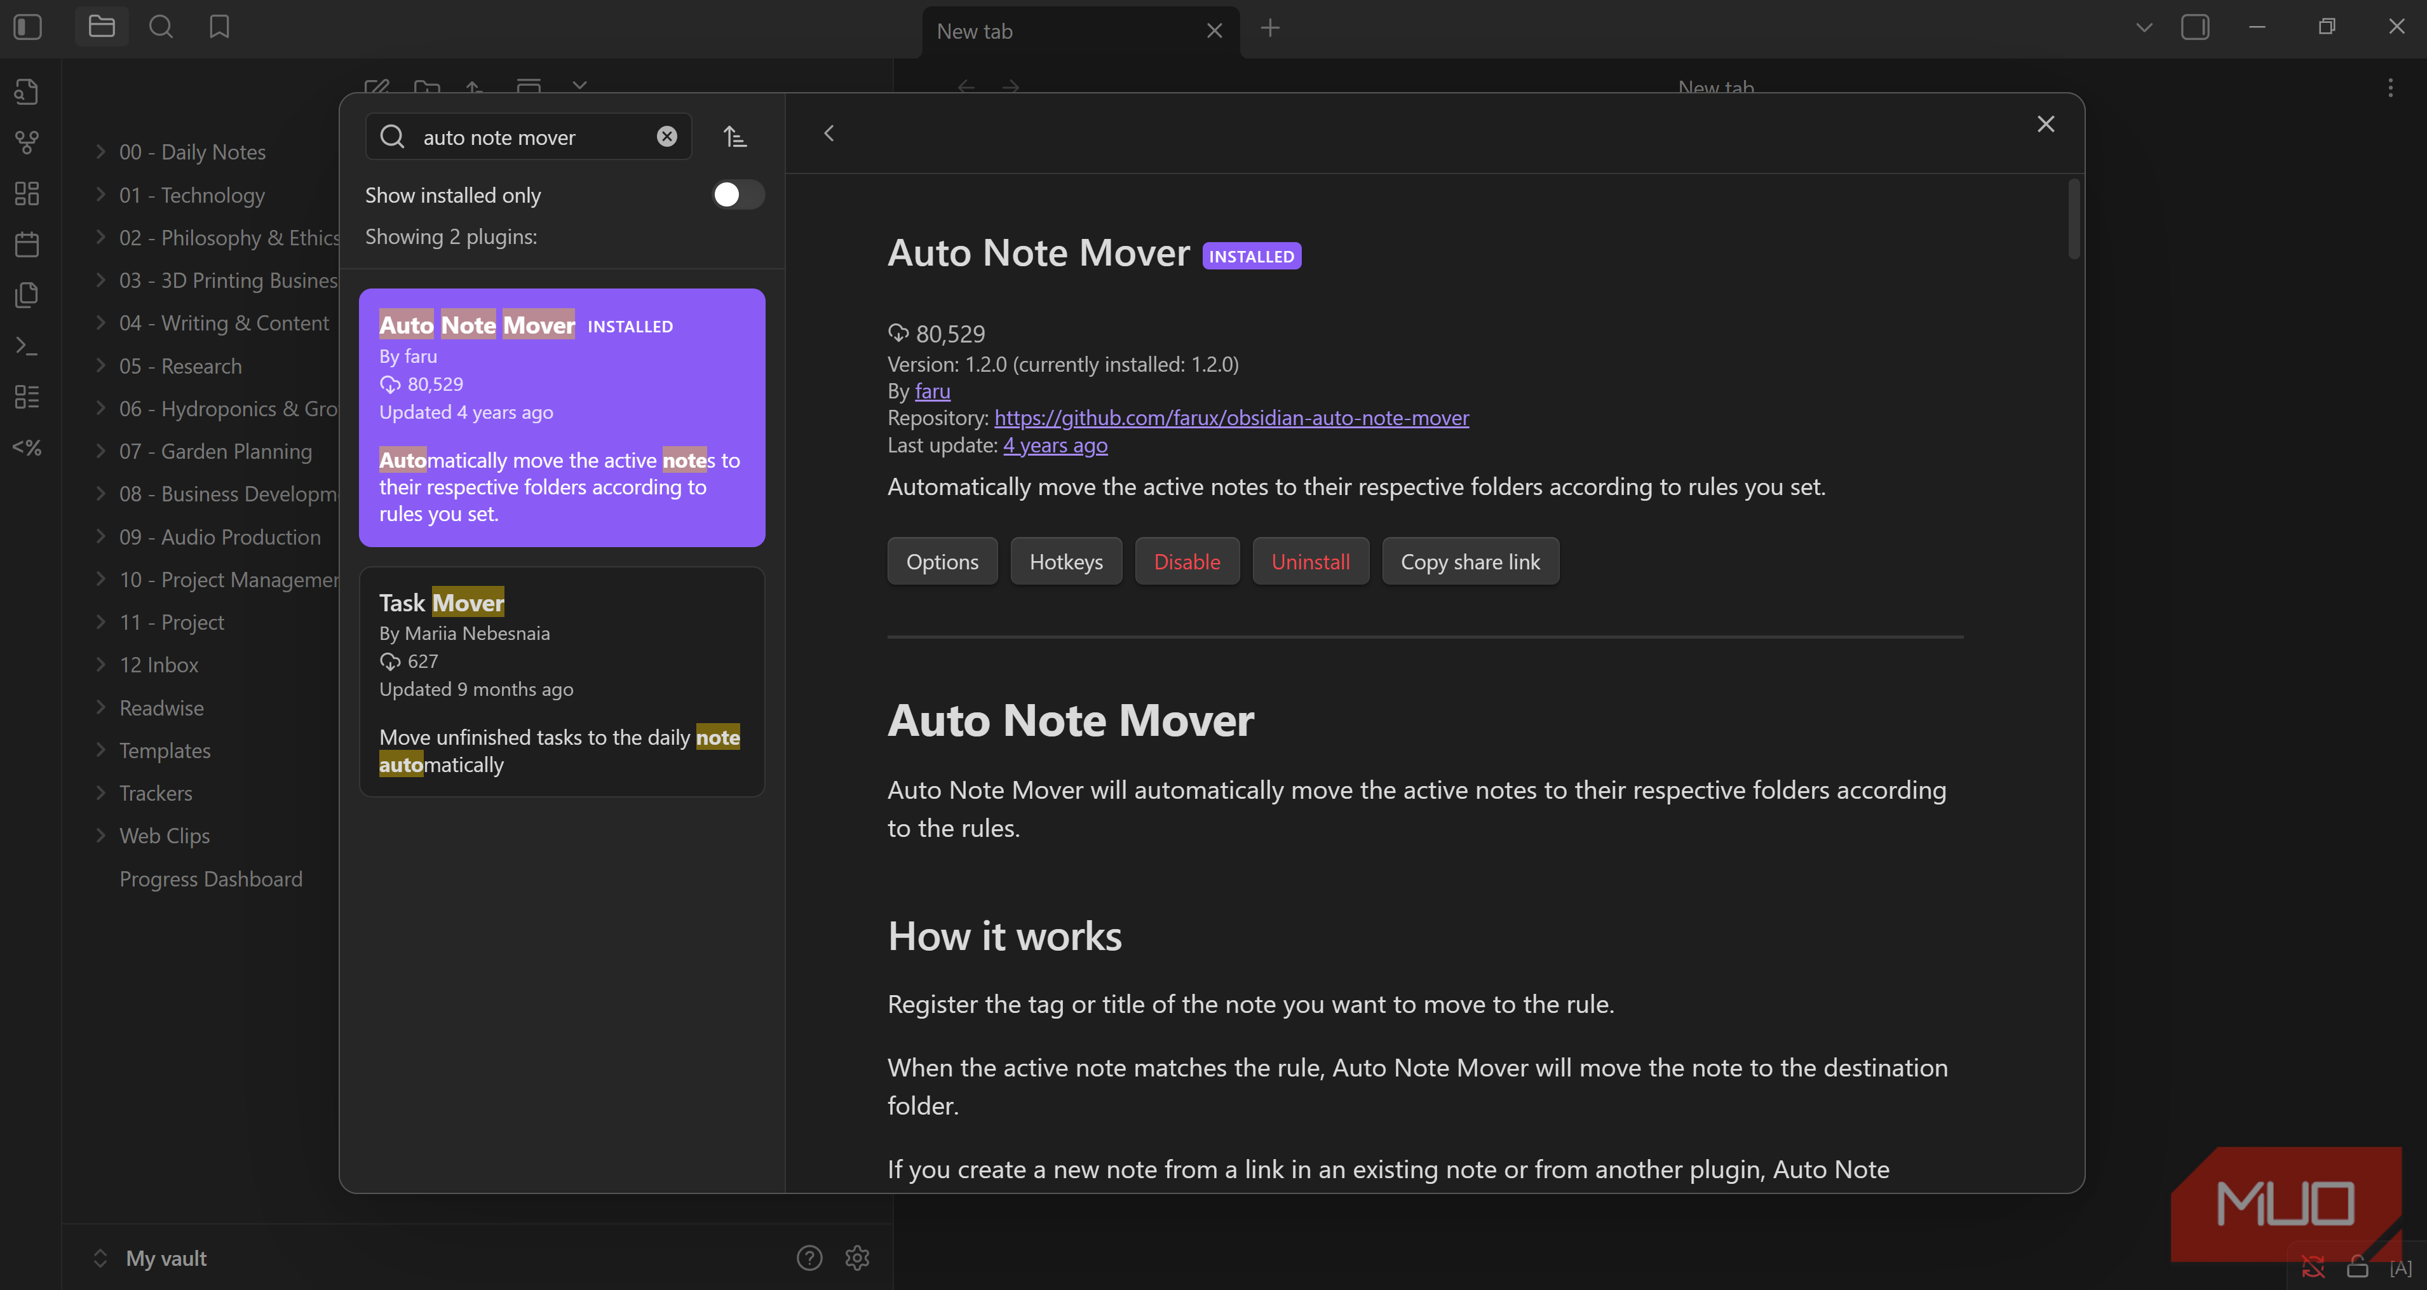Click the plugin details scrollbar

2074,219
